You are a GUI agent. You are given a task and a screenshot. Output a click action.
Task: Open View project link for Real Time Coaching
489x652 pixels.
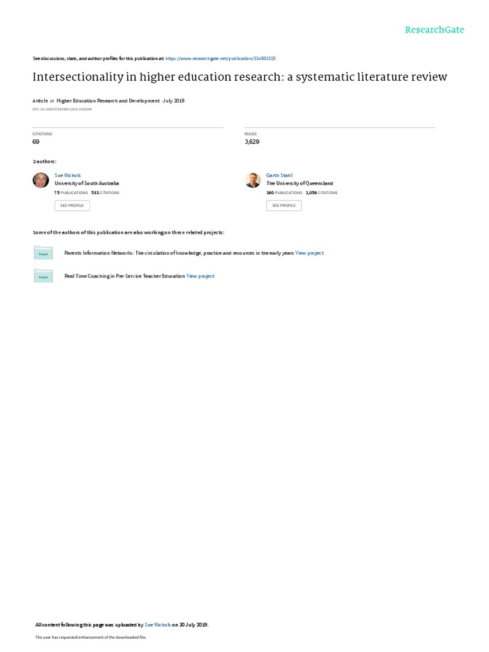[201, 276]
